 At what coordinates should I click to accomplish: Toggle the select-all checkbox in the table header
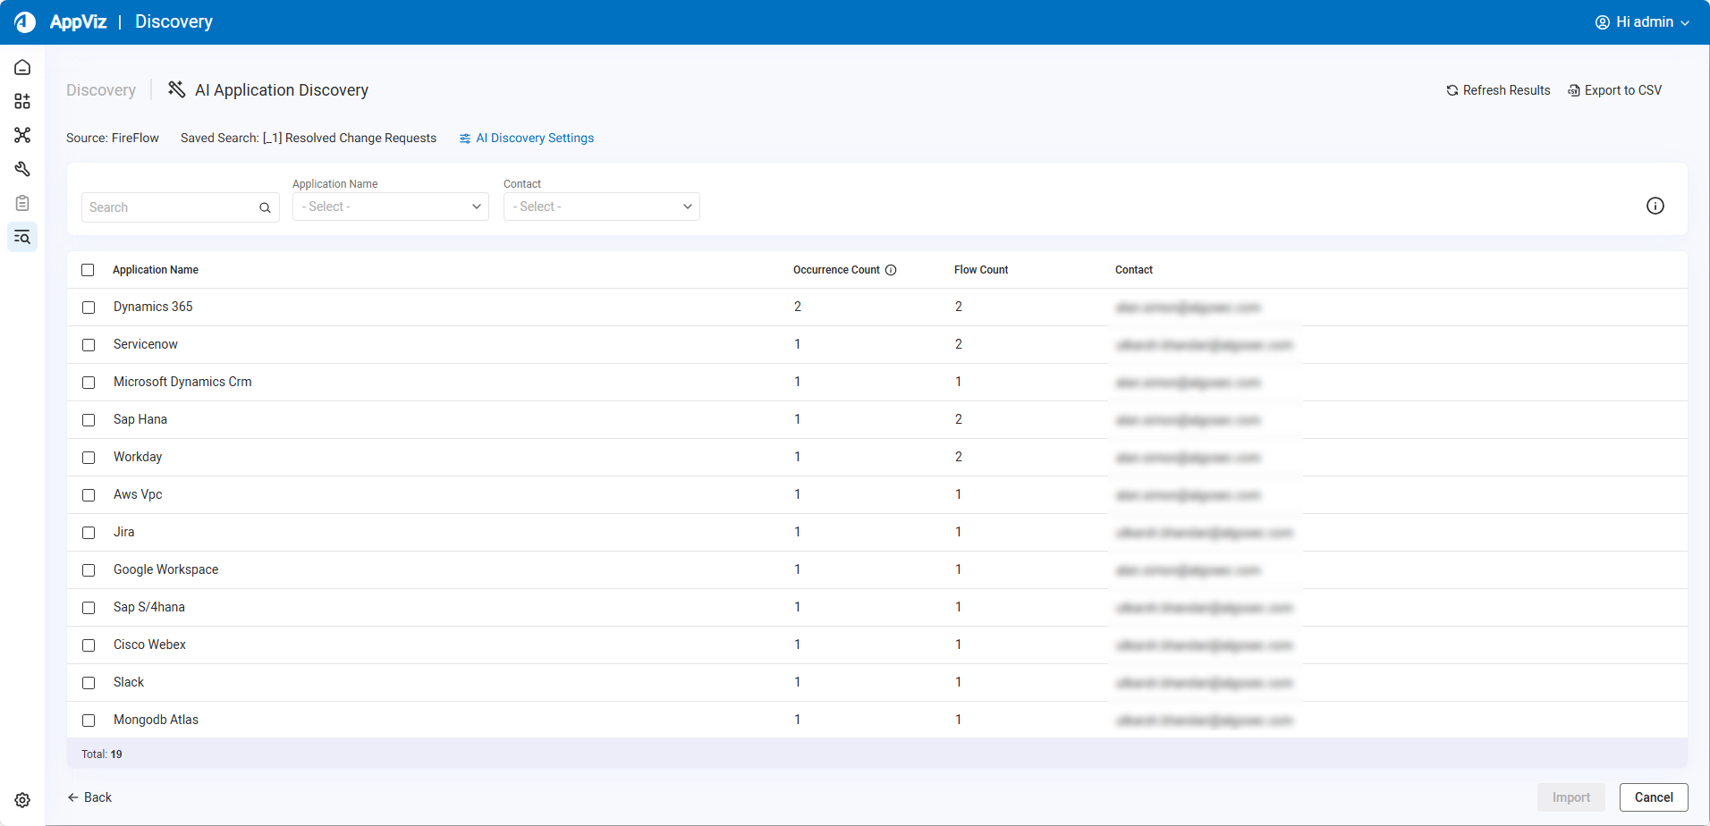(x=88, y=270)
